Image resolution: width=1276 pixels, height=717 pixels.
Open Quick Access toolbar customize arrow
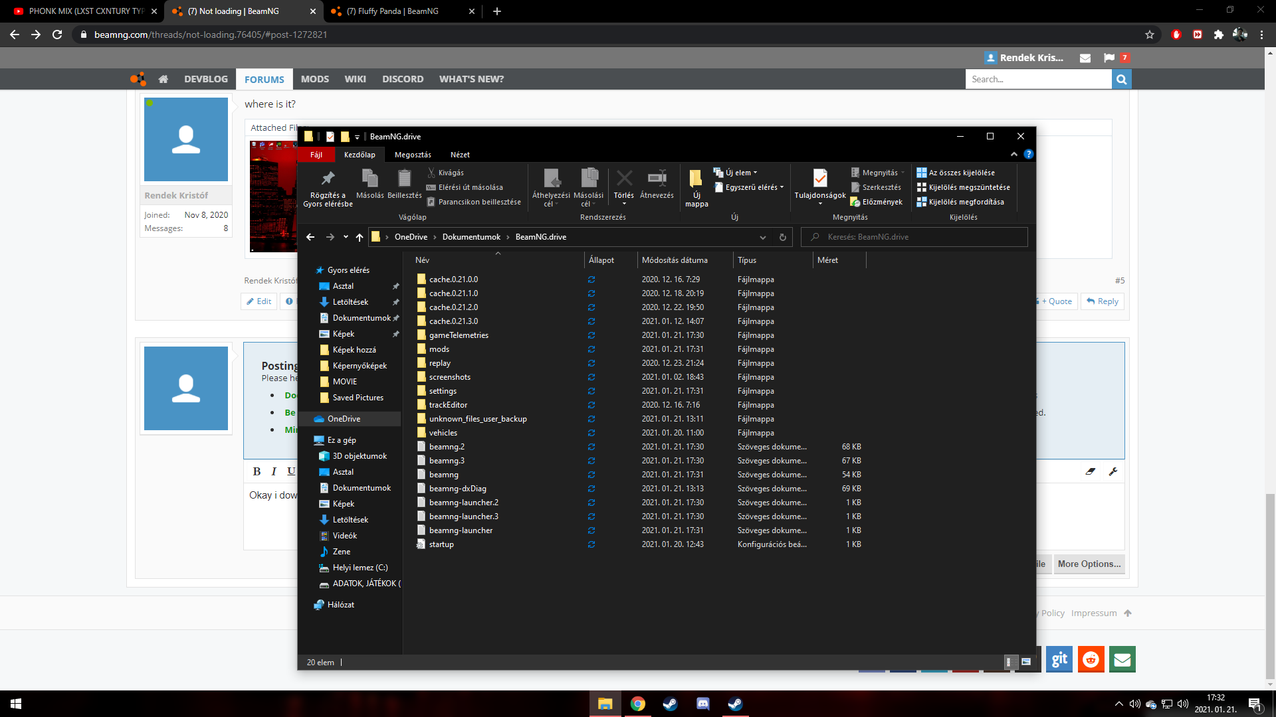(x=357, y=137)
